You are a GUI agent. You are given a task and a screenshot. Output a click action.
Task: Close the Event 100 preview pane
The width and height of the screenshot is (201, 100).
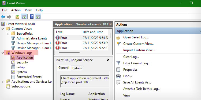tap(108, 60)
